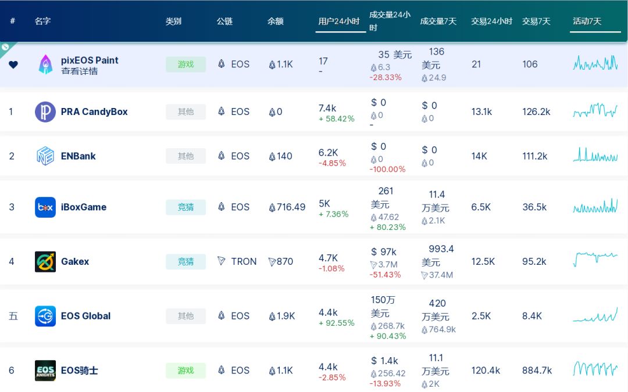This screenshot has height=392, width=628.
Task: Click the 其他 tag on ENBank
Action: [186, 156]
